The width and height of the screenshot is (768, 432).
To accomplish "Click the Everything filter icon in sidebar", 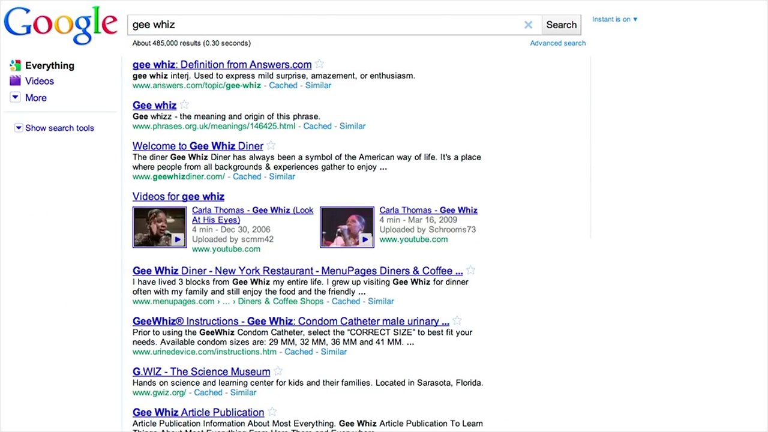I will click(15, 65).
